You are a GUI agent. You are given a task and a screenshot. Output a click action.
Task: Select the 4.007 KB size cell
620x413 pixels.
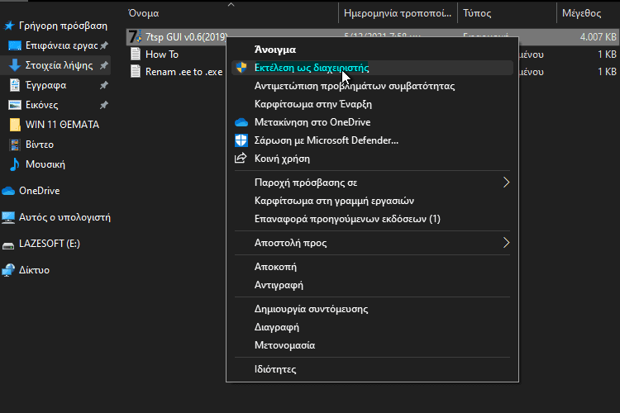click(x=598, y=36)
